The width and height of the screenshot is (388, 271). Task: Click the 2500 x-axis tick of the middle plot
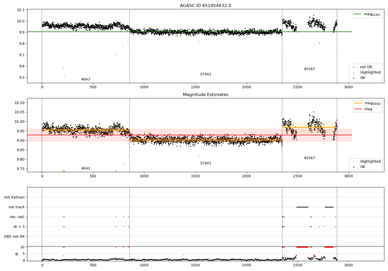297,176
